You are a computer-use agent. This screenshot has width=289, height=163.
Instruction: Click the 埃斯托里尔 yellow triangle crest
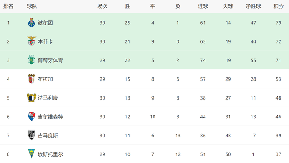tap(32, 154)
